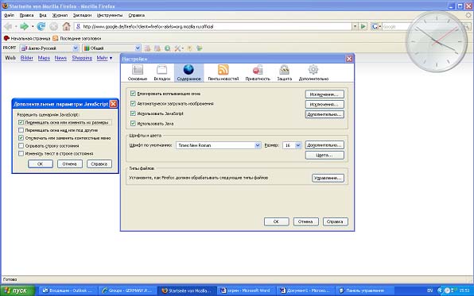The image size is (474, 296).
Task: Expand the PROMT tools icon dropdown arrow
Action: click(x=182, y=48)
